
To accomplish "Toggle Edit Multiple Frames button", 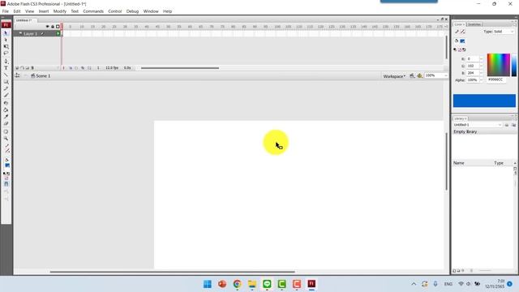I will pos(83,68).
